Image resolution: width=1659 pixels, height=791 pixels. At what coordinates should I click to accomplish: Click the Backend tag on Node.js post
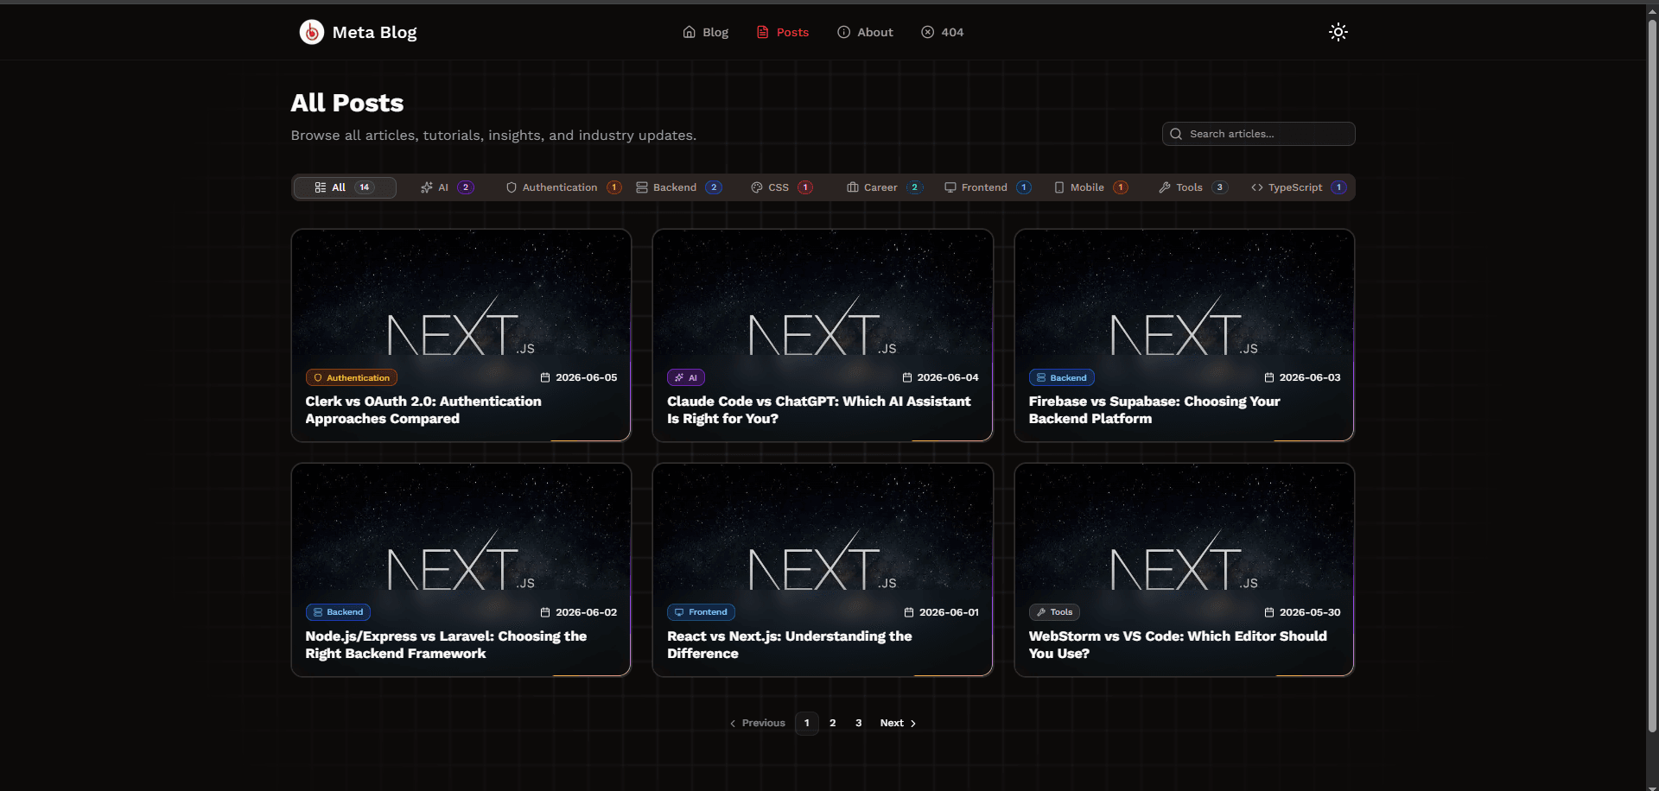click(x=338, y=612)
